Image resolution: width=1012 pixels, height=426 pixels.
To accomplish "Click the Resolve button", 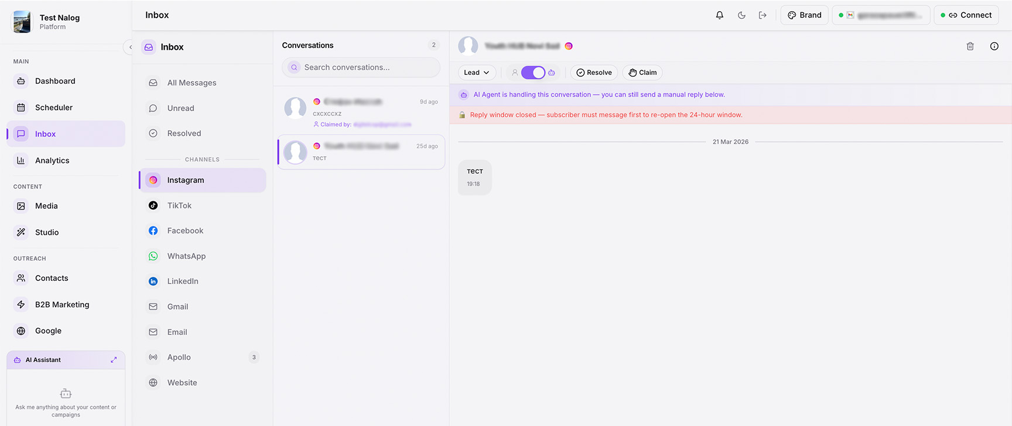I will click(x=594, y=73).
